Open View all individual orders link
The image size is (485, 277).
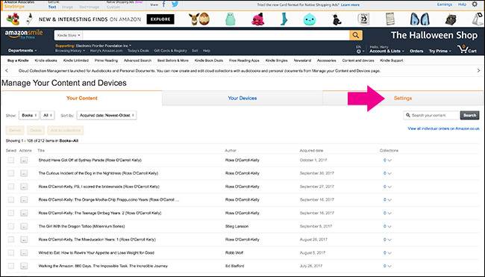(x=443, y=128)
